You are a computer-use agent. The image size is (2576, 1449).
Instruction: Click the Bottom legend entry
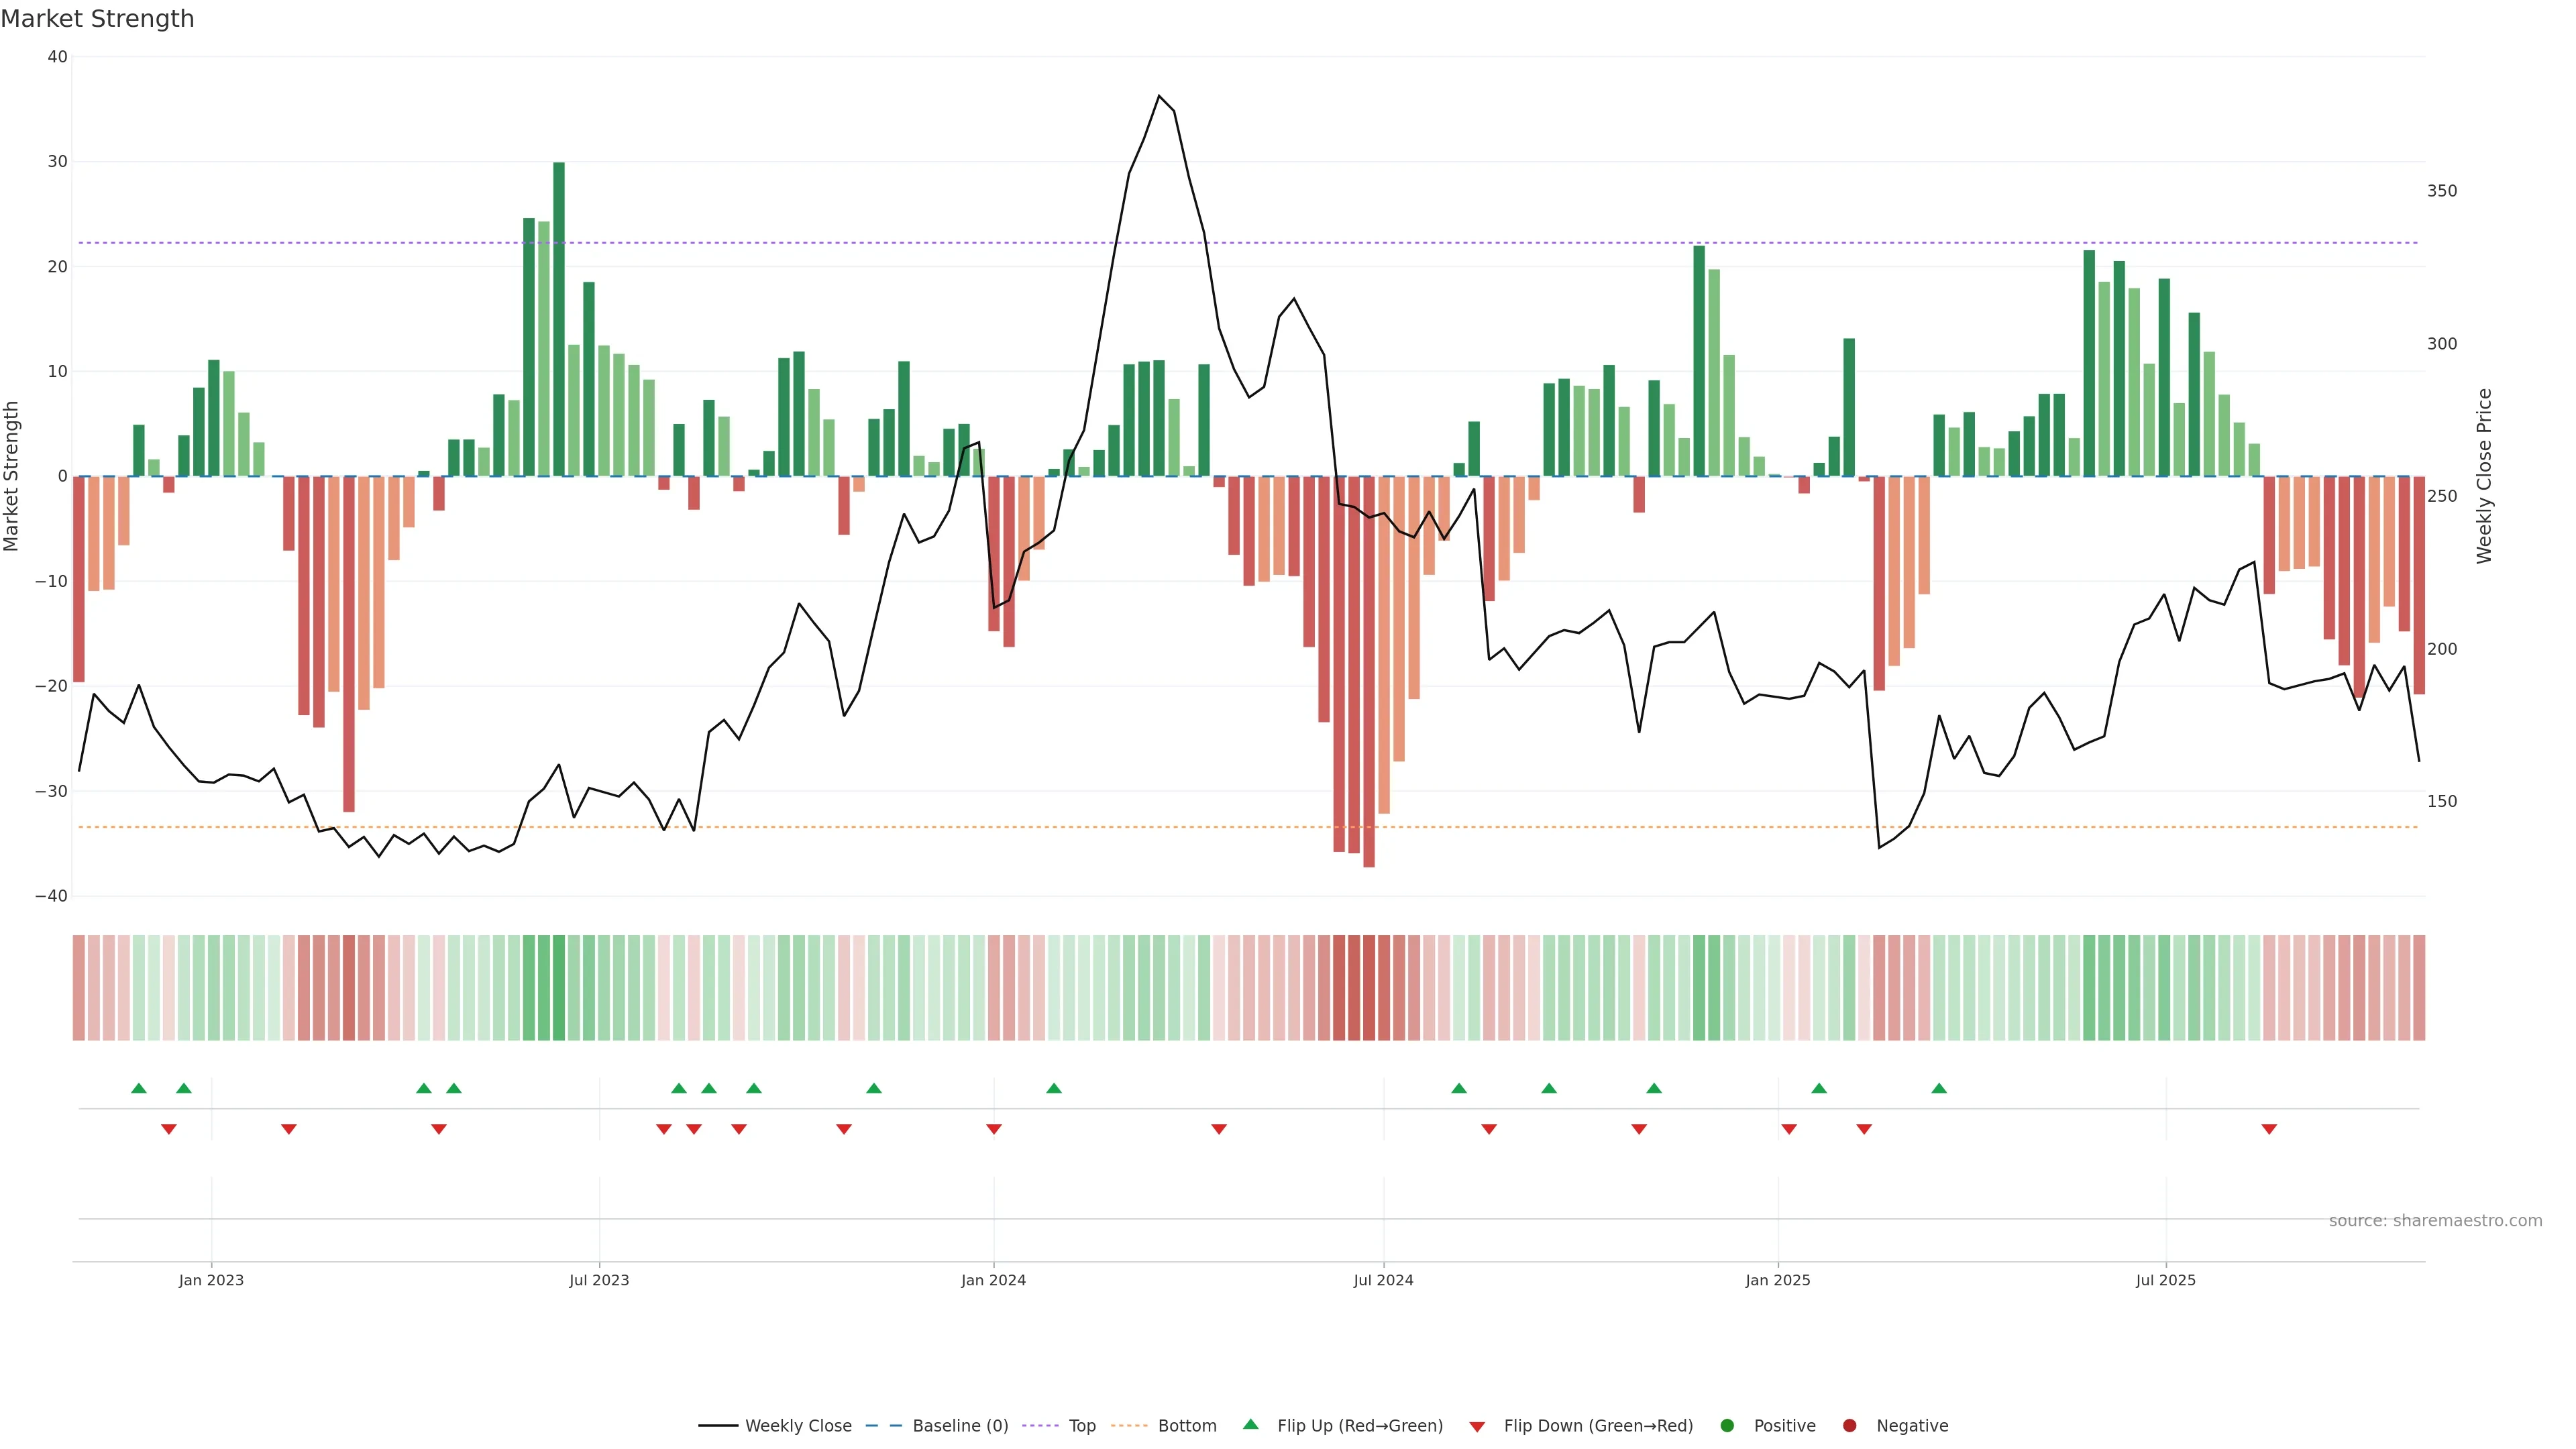pos(1186,1425)
